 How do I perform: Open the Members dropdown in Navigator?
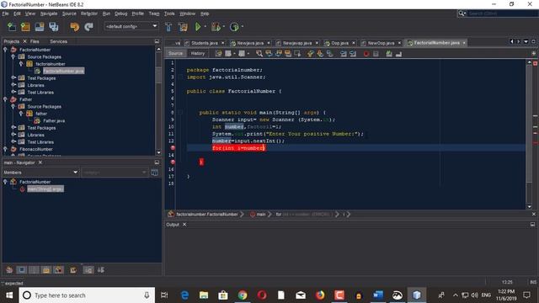pos(40,172)
